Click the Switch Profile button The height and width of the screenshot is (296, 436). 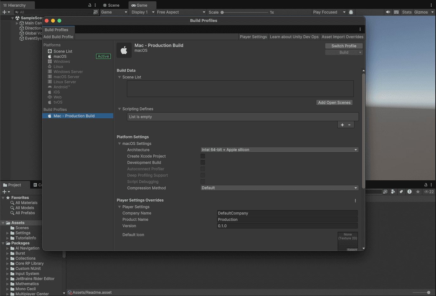[x=344, y=46]
